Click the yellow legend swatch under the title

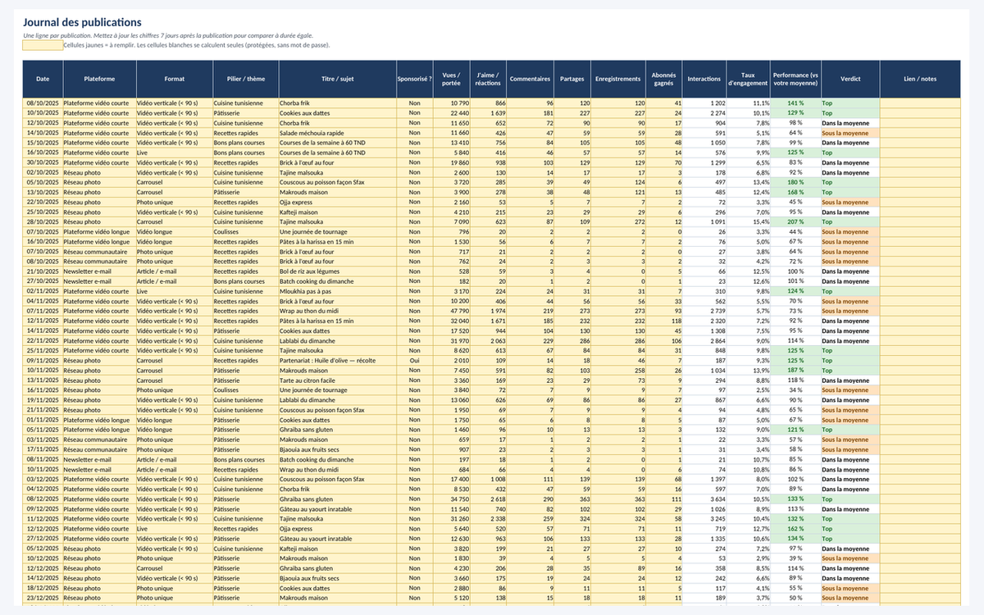click(x=43, y=45)
